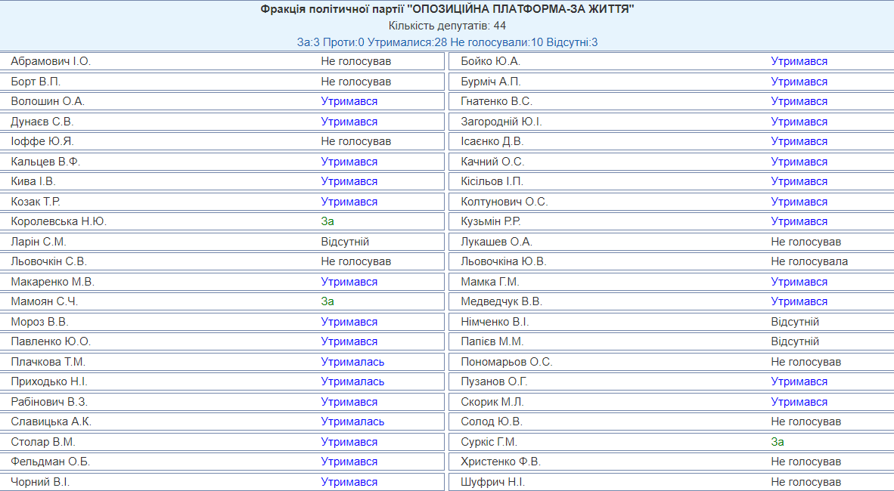This screenshot has width=894, height=491.
Task: Select deputy name Рабінович В.З.
Action: click(x=49, y=402)
